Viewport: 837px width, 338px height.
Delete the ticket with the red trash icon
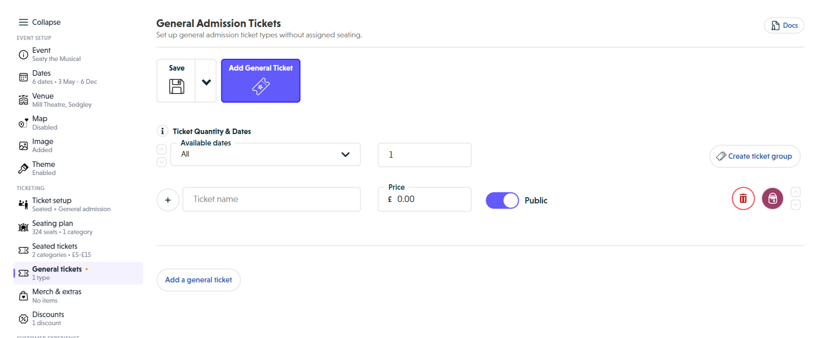(x=744, y=198)
